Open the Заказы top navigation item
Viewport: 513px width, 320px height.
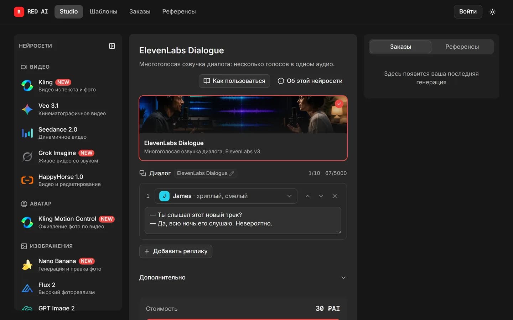[x=140, y=11]
